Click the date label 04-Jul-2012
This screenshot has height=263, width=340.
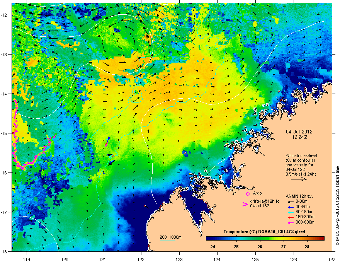[299, 132]
